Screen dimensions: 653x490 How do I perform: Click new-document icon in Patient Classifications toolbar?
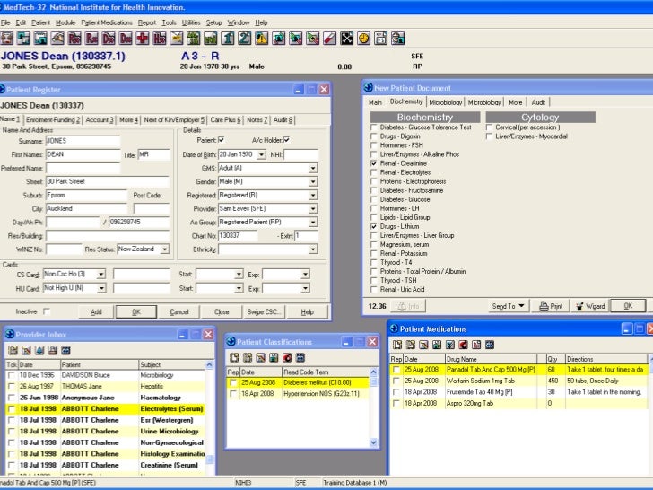point(234,357)
